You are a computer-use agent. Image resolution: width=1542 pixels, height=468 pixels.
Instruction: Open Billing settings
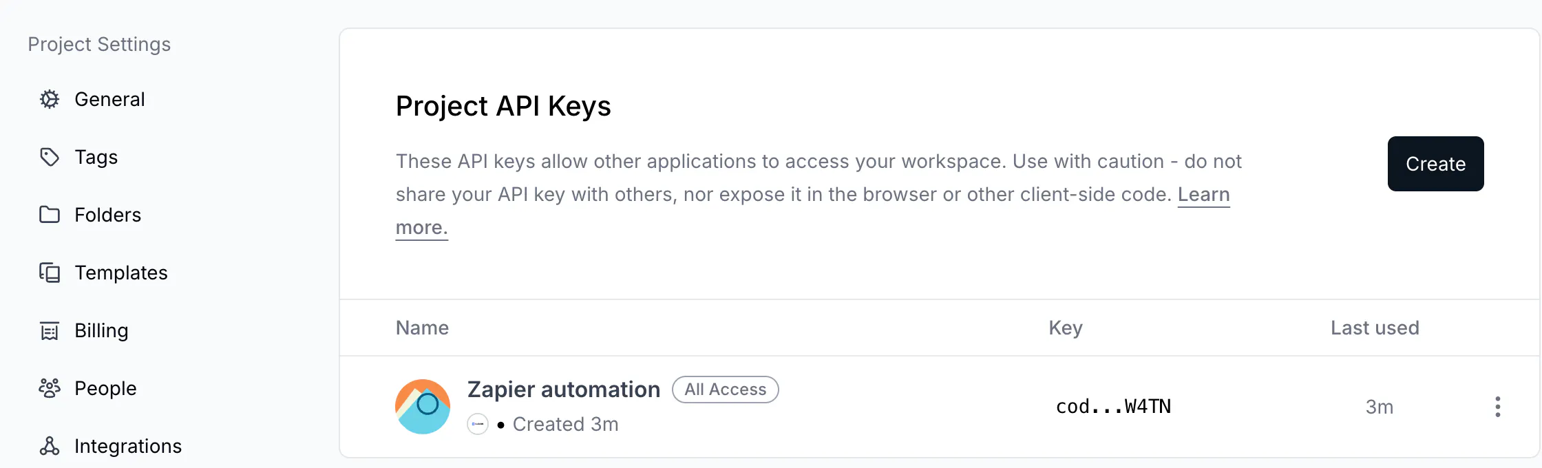point(101,330)
